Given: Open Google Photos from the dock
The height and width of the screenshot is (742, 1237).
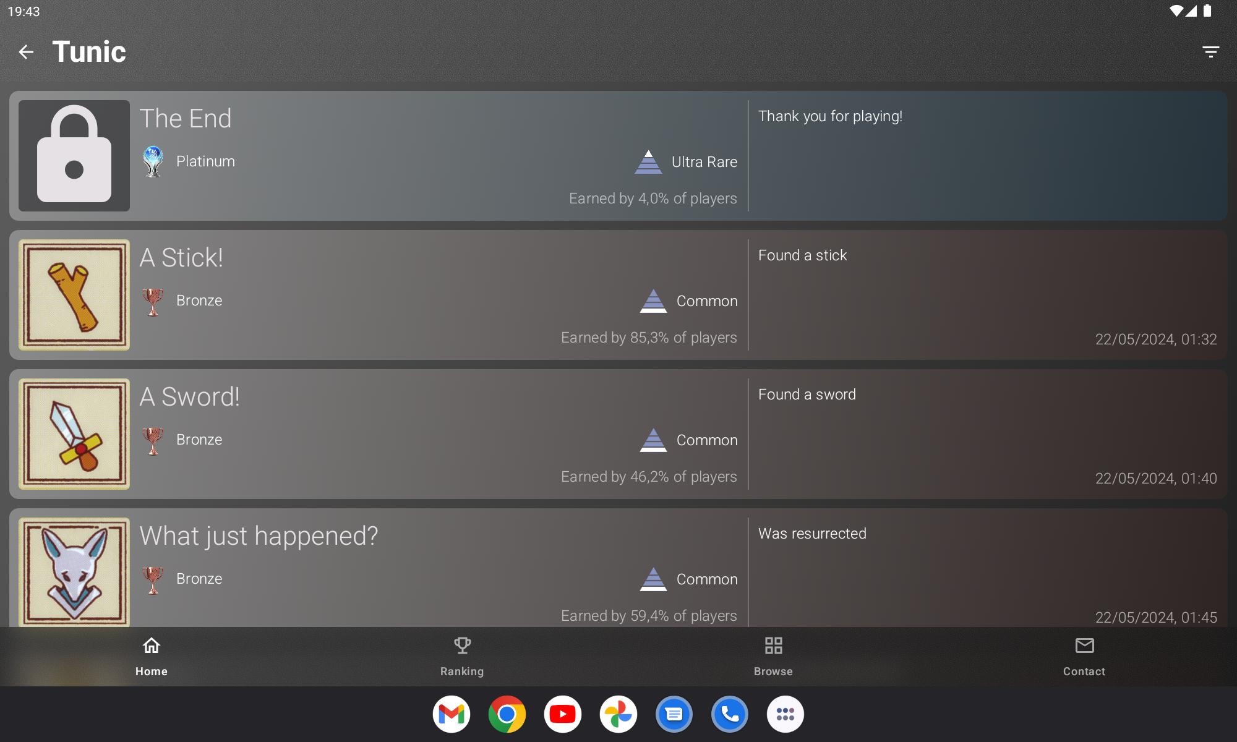Looking at the screenshot, I should click(x=618, y=714).
